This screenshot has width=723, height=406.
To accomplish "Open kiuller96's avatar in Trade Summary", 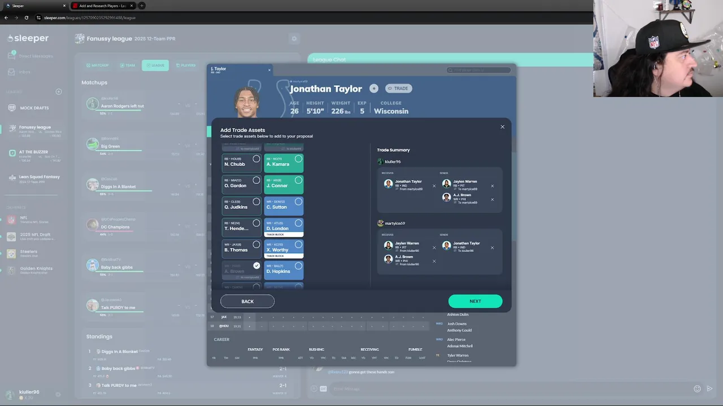I will tap(381, 162).
